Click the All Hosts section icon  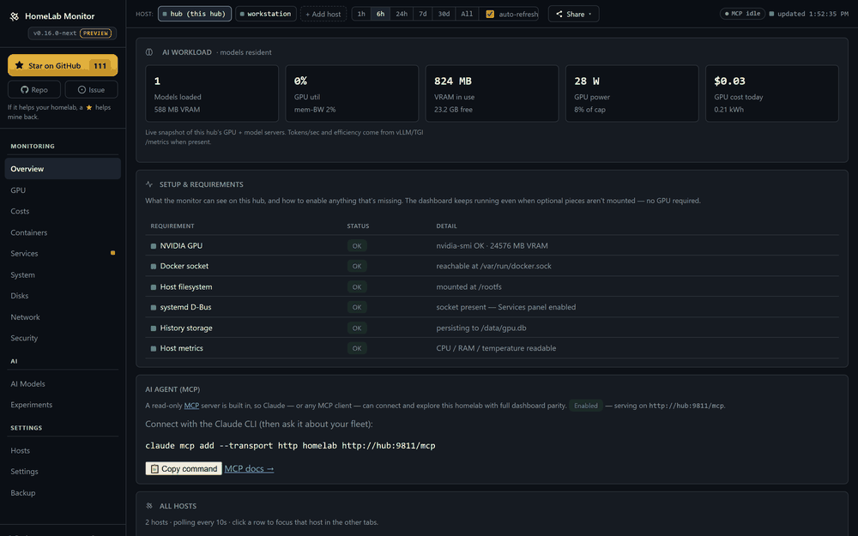click(148, 506)
